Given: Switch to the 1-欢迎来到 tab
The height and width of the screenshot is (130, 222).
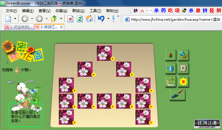Looking at the screenshot, I should click(19, 27).
